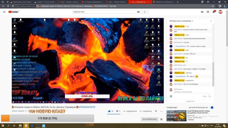Image resolution: width=228 pixels, height=128 pixels.
Task: Click the magnifier search button
Action: [145, 12]
